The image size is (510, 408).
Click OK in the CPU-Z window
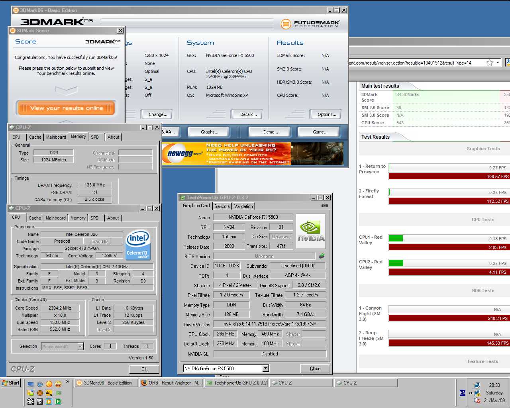[144, 369]
